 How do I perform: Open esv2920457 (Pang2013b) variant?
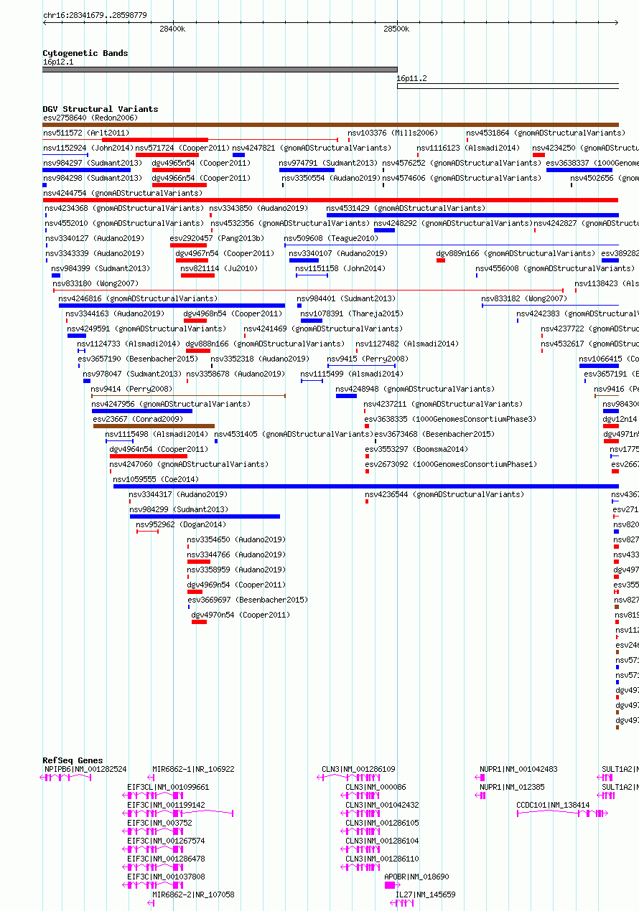tap(217, 238)
